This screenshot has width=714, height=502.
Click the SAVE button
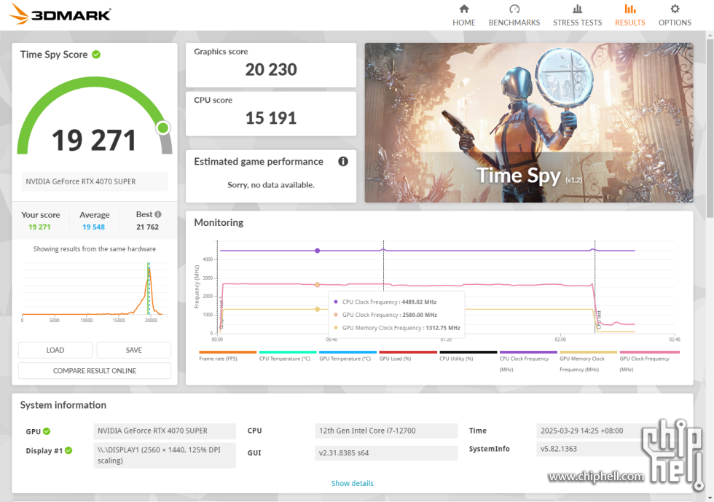(x=134, y=350)
